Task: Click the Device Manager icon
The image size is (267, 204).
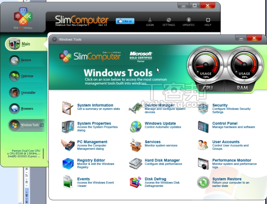Action: tap(136, 108)
